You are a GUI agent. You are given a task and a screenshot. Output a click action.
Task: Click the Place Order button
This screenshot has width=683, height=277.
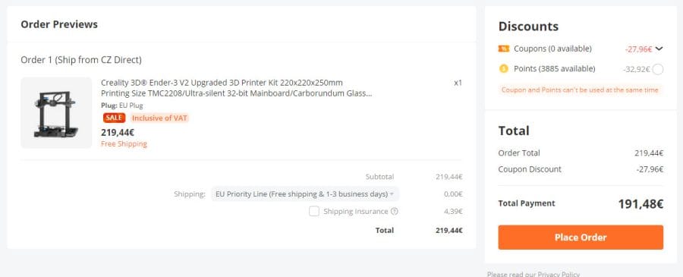(581, 238)
